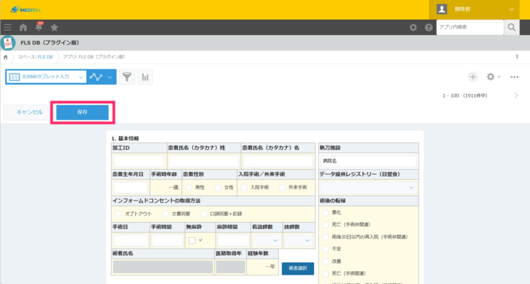Viewport: 530px width, 284px height.
Task: Click the 術者氏名 gray field
Action: (x=163, y=267)
